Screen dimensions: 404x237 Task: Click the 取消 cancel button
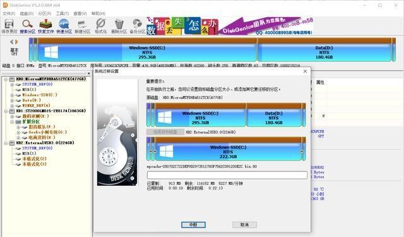(x=244, y=224)
